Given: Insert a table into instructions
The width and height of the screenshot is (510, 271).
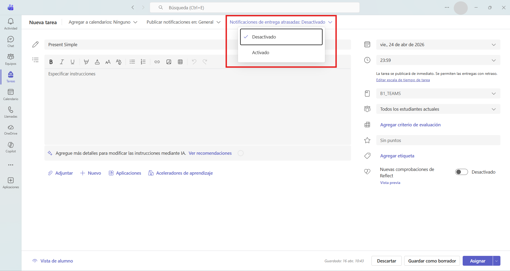Looking at the screenshot, I should [180, 62].
